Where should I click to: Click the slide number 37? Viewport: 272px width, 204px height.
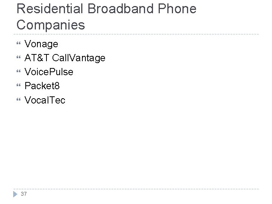pyautogui.click(x=24, y=194)
